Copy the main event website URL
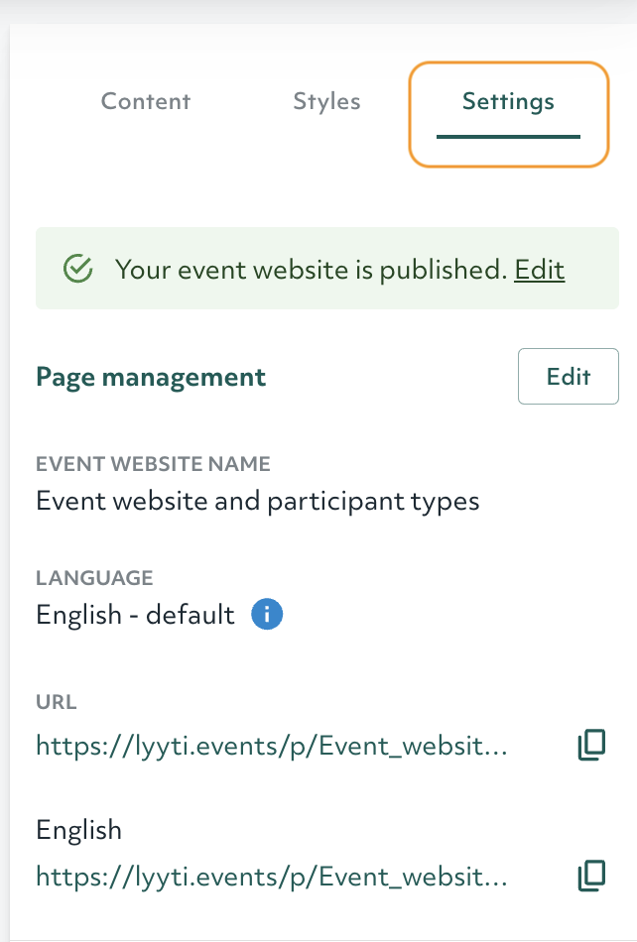 click(x=590, y=746)
